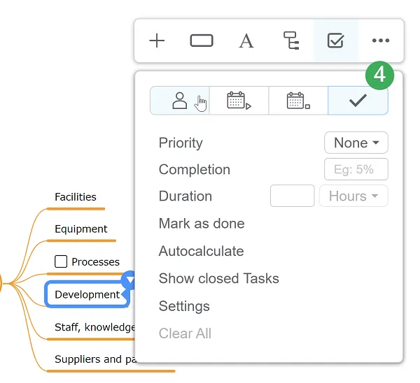The width and height of the screenshot is (420, 383).
Task: Open the task Settings entry
Action: click(184, 306)
